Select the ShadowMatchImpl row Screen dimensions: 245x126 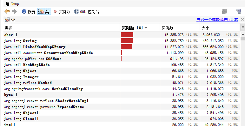pyautogui.click(x=122, y=101)
